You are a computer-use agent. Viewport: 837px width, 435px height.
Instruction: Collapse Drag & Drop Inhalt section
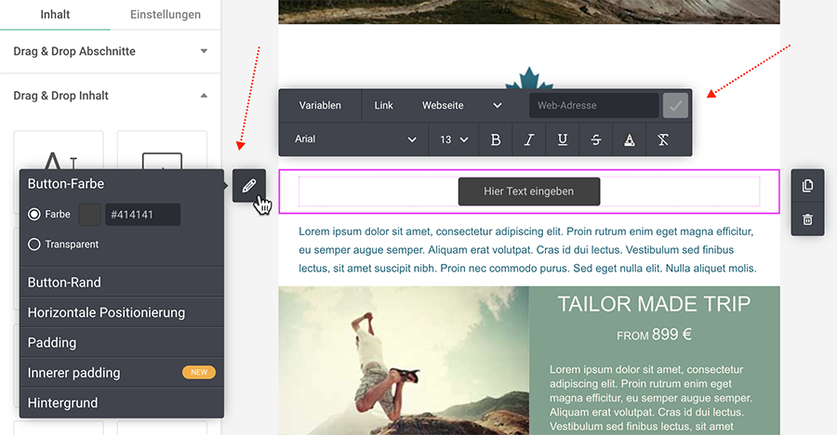[110, 96]
